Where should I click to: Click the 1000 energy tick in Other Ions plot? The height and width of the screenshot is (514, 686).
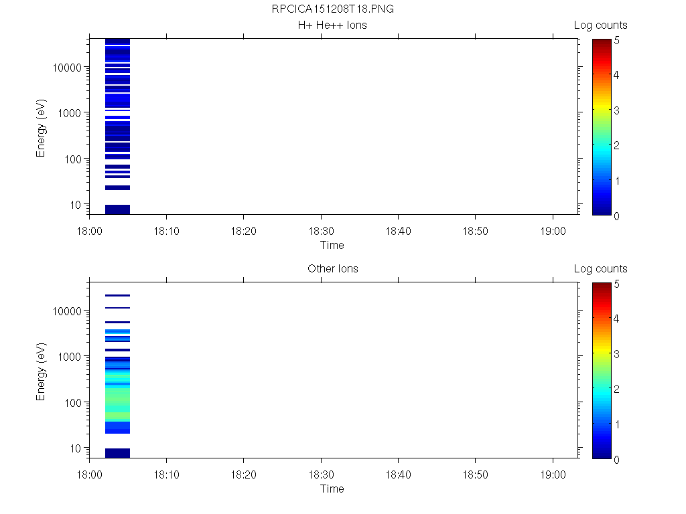70,357
